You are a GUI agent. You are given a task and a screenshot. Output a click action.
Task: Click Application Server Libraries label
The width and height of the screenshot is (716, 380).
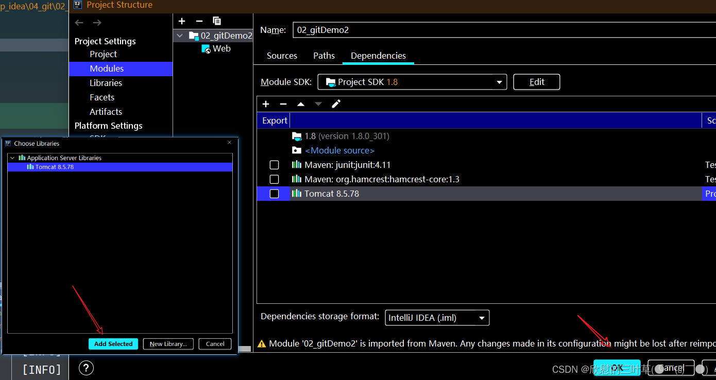click(x=64, y=158)
